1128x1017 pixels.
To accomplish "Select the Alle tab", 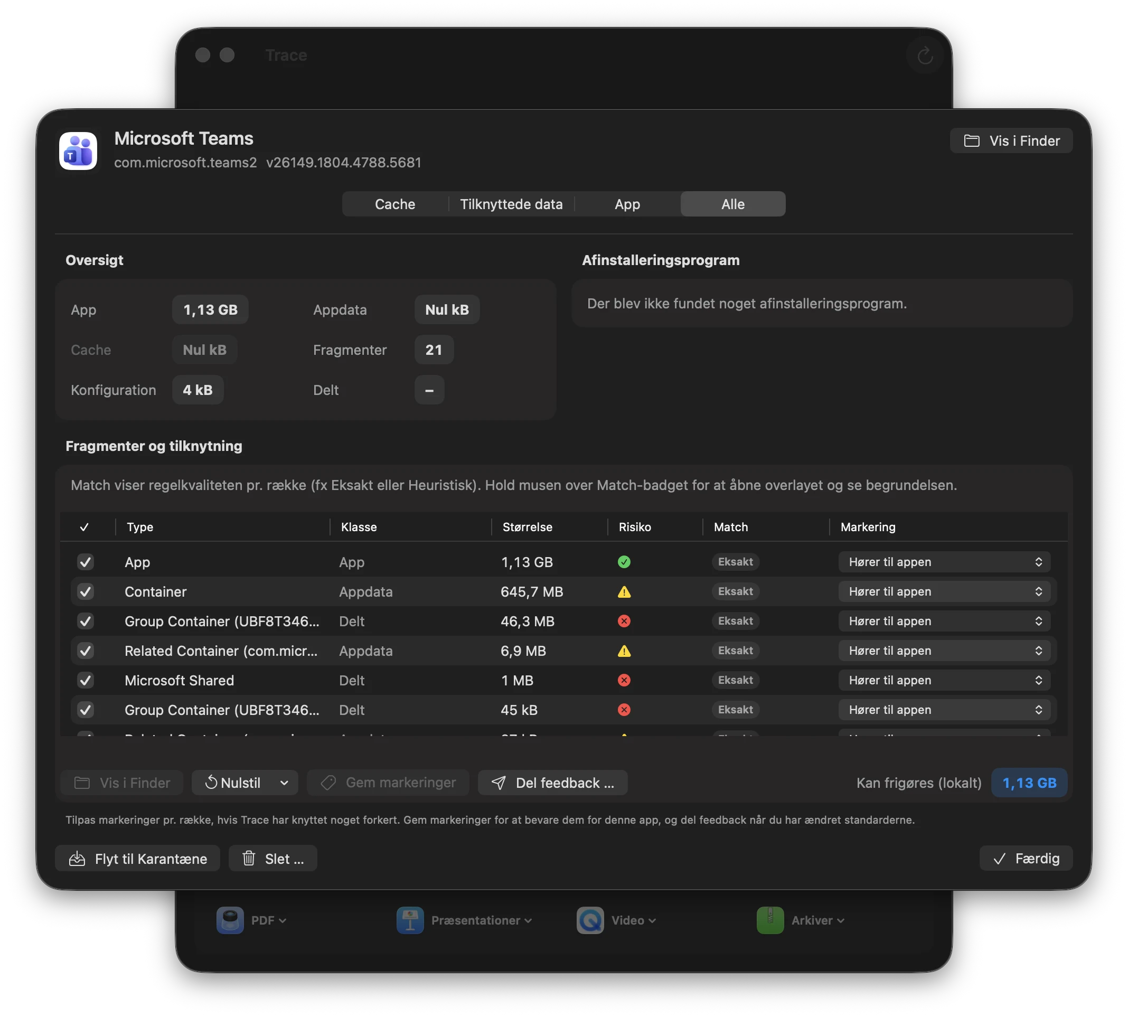I will tap(732, 204).
